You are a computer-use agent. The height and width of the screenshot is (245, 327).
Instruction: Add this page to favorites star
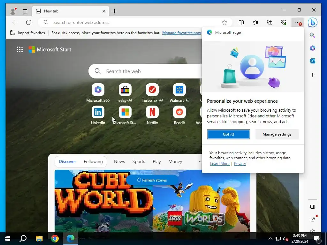point(224,22)
